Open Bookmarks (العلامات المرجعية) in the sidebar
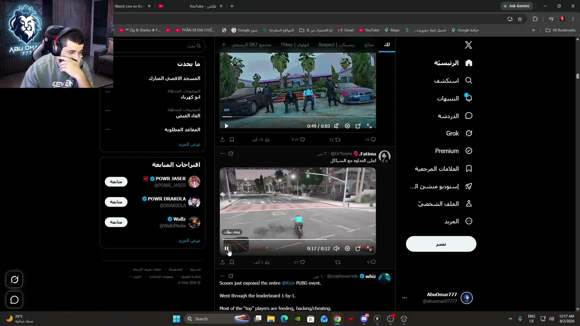580x326 pixels. click(444, 168)
